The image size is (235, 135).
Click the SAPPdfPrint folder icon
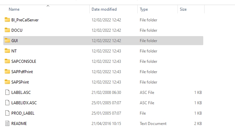click(7, 72)
